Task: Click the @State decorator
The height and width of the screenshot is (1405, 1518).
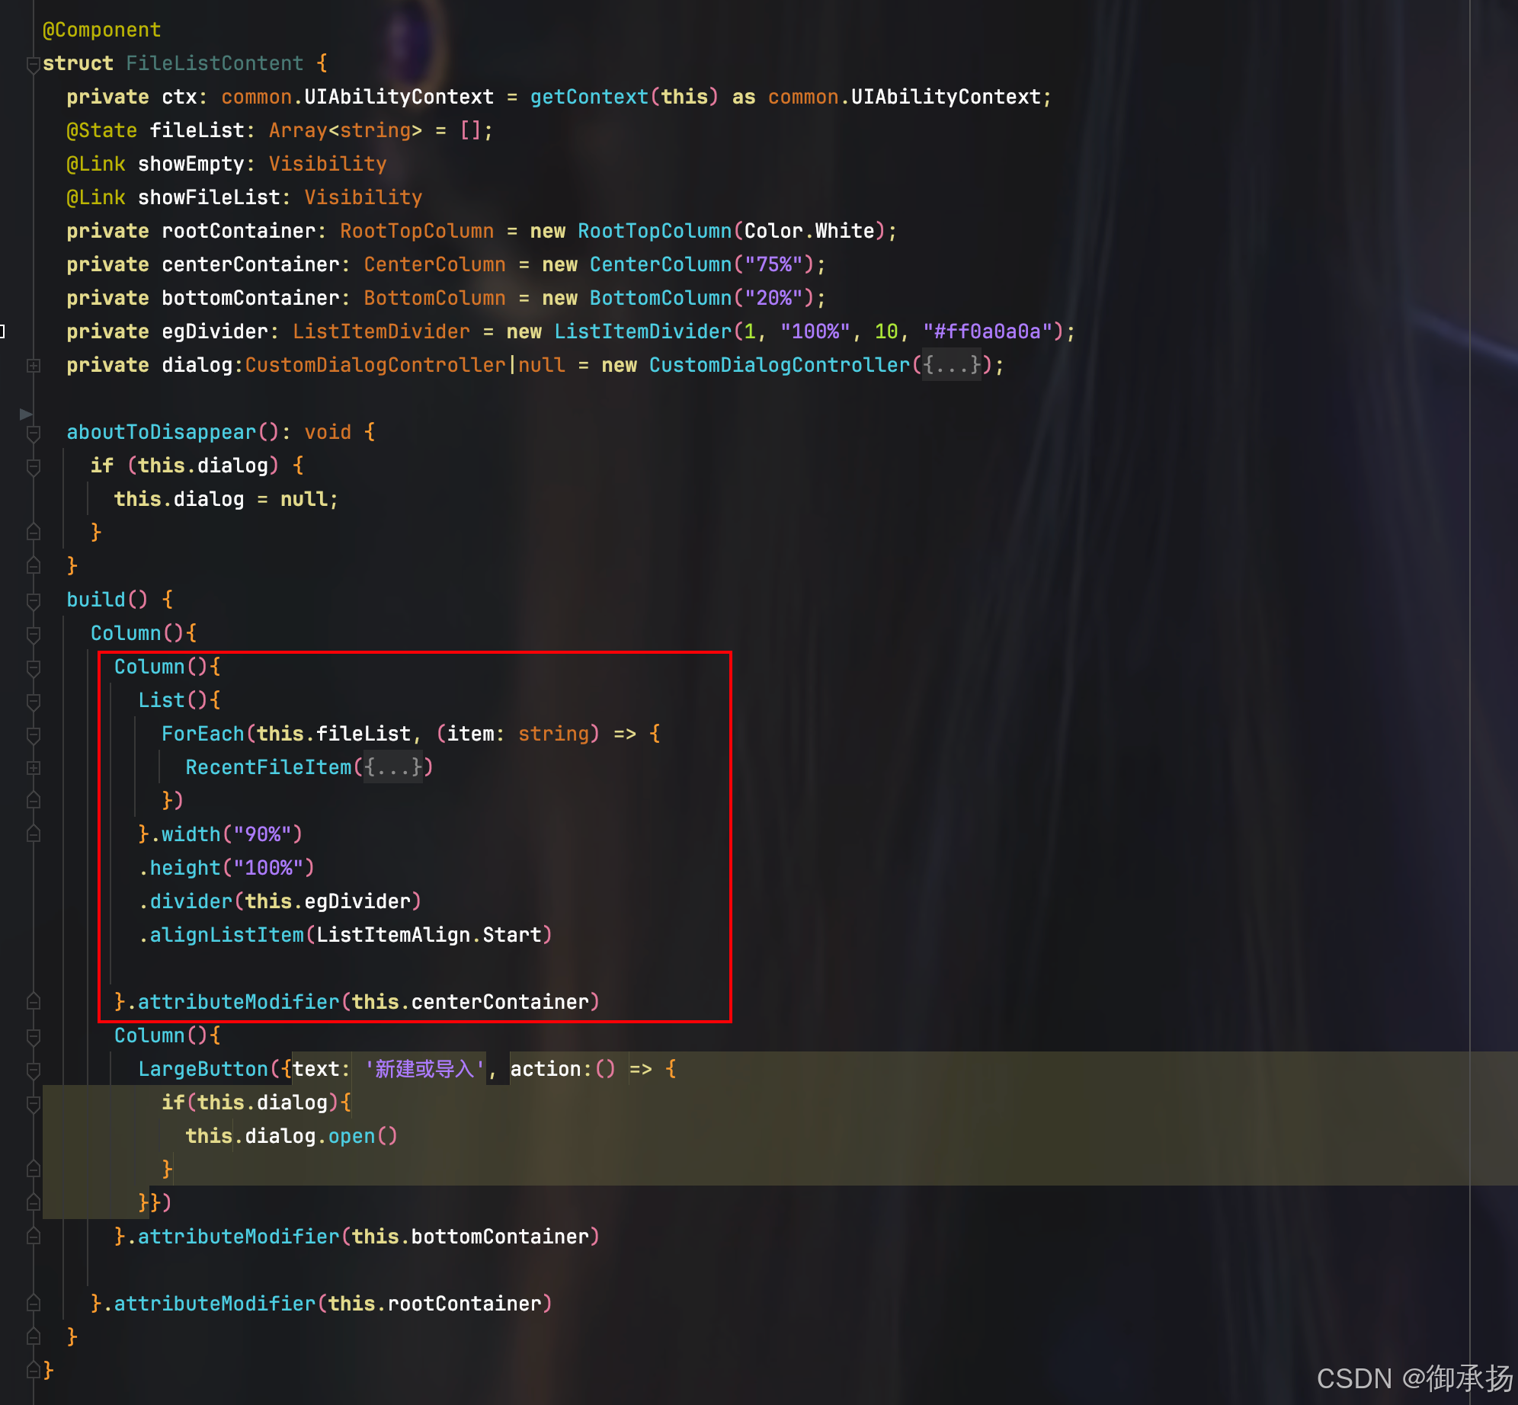Action: [102, 130]
